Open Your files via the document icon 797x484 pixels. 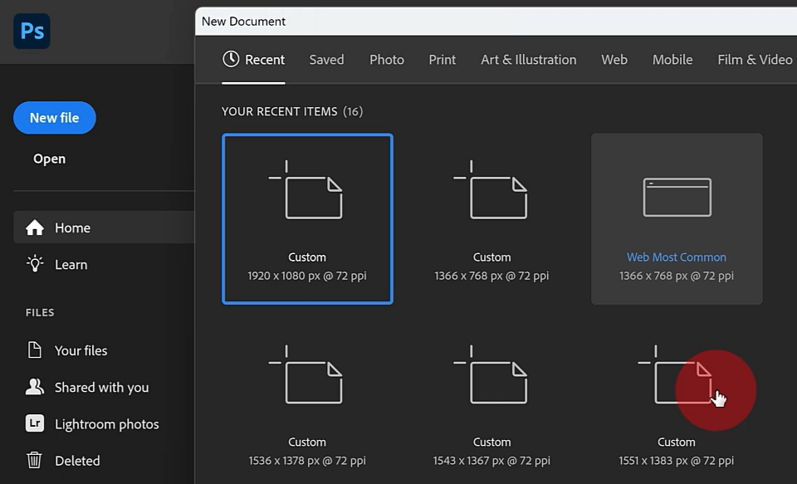(35, 350)
